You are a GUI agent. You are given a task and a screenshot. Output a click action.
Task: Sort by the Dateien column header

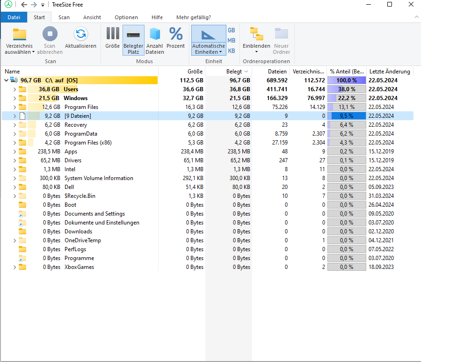coord(271,71)
